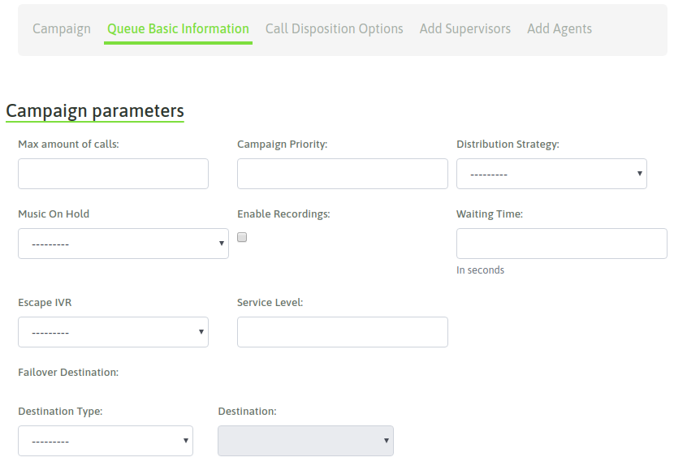Screen dimensions: 674x466
Task: Open the Destination Type dropdown
Action: click(x=106, y=441)
